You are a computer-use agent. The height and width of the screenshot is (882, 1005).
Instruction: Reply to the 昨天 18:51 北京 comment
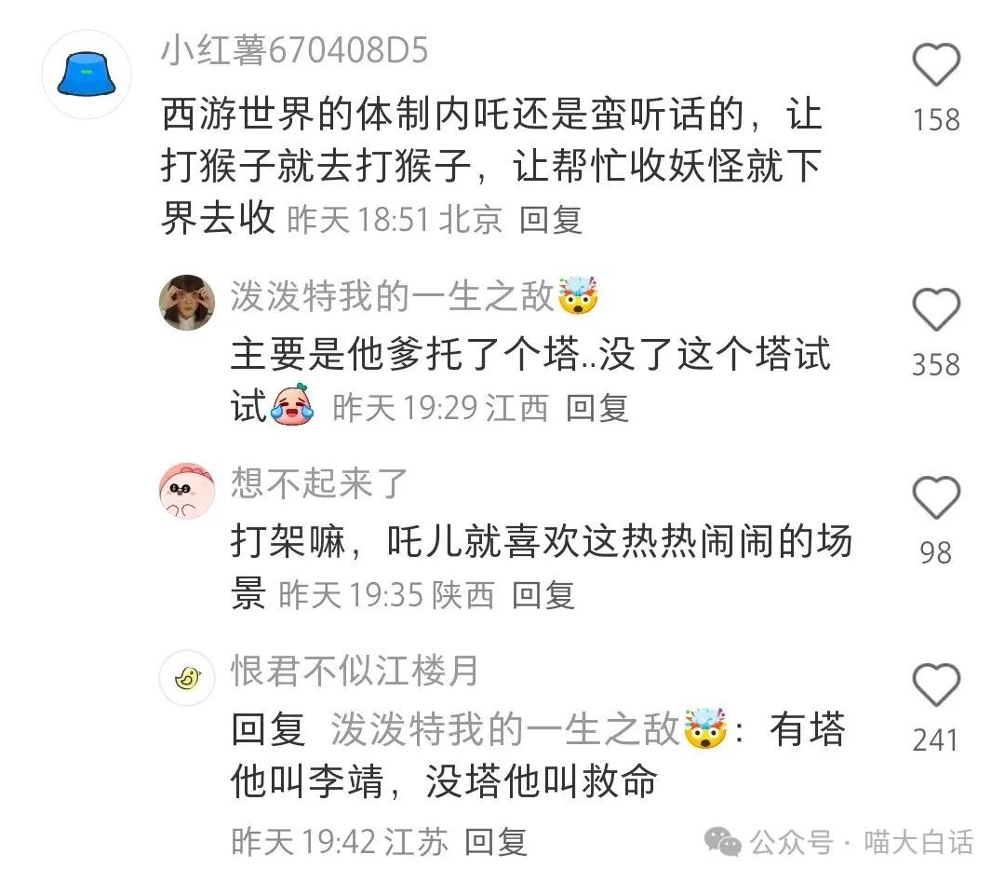pyautogui.click(x=551, y=220)
